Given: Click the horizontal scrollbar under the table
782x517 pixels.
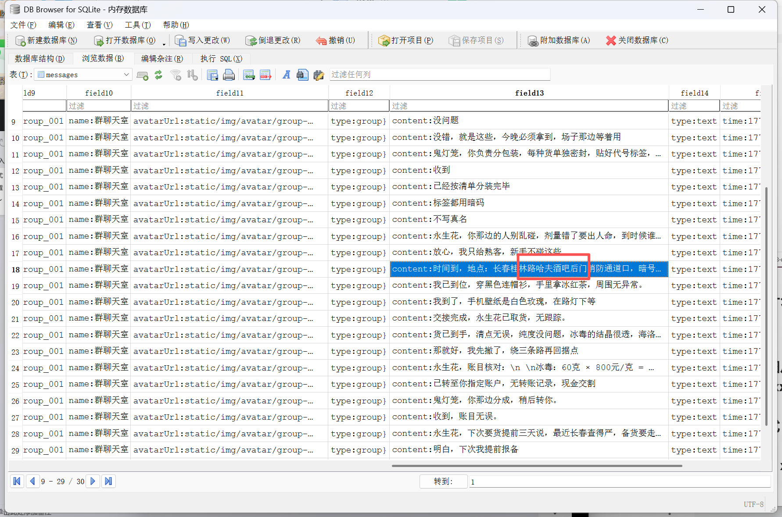Looking at the screenshot, I should pyautogui.click(x=537, y=466).
